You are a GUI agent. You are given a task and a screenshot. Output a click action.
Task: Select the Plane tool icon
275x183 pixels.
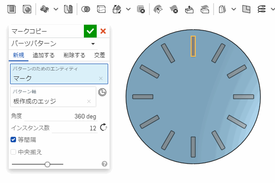(247, 9)
